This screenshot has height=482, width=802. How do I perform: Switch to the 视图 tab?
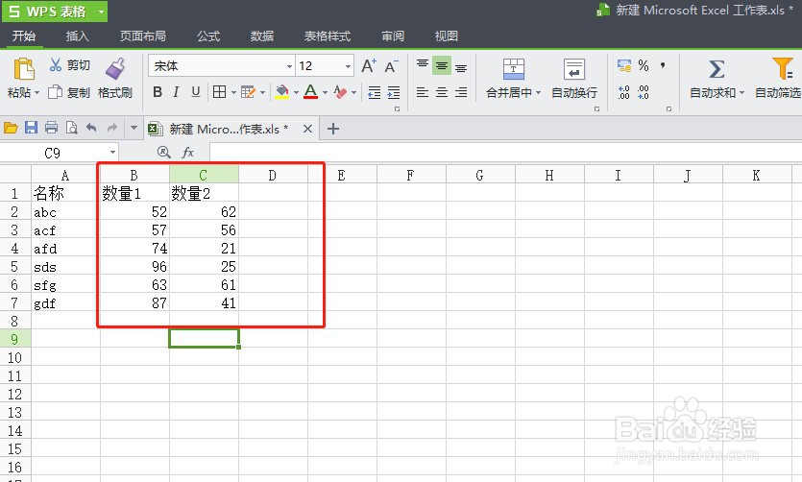click(446, 36)
